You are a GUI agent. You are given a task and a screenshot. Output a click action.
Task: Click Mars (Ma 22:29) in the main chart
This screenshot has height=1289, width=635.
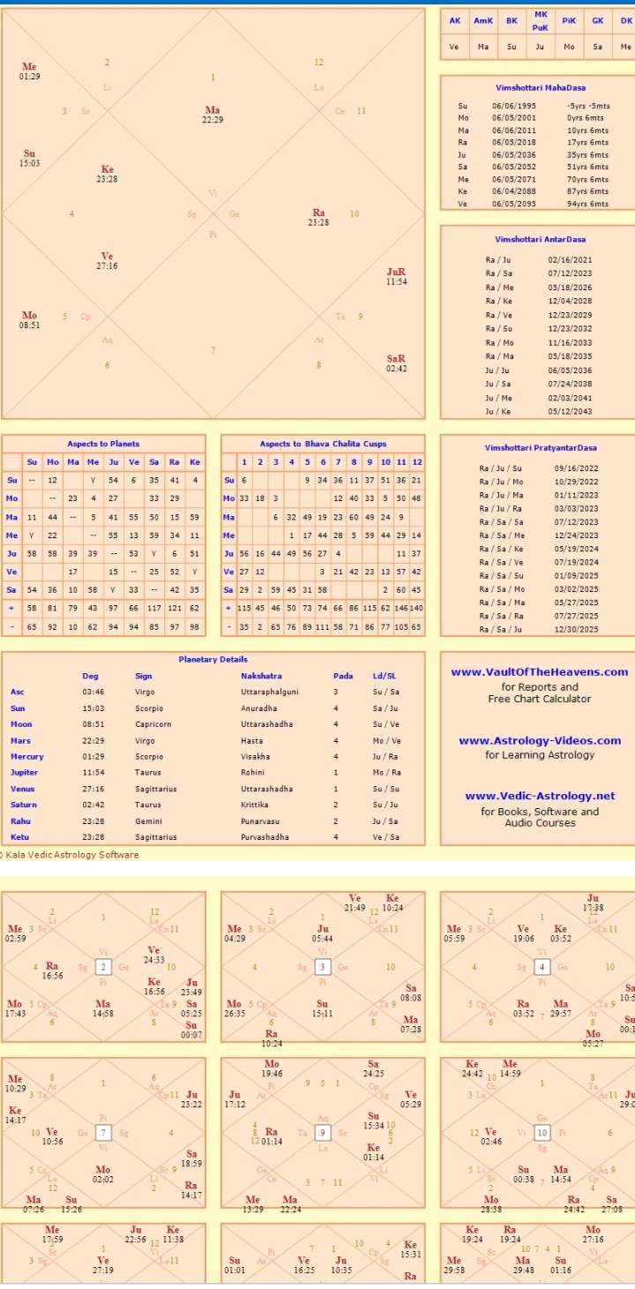tap(213, 115)
